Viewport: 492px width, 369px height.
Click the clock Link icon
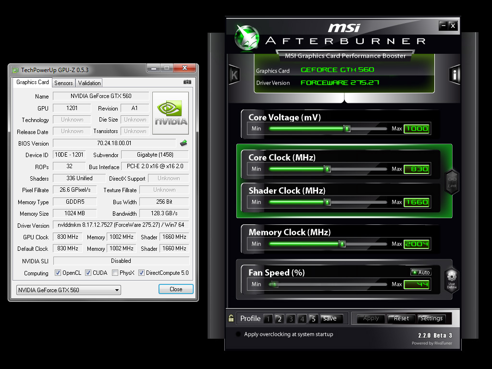pyautogui.click(x=452, y=182)
